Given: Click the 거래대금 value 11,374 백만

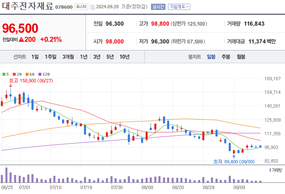Looking at the screenshot, I should click(262, 41).
